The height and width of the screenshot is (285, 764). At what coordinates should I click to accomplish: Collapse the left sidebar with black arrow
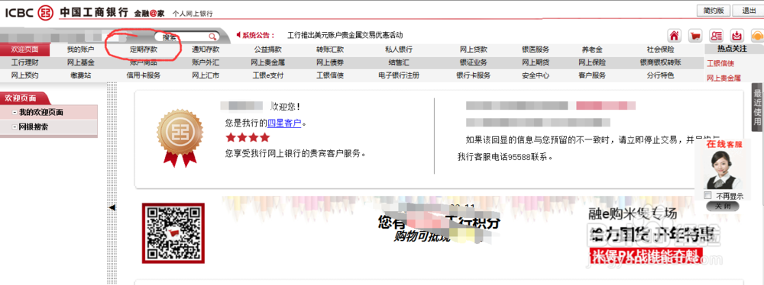[x=112, y=208]
